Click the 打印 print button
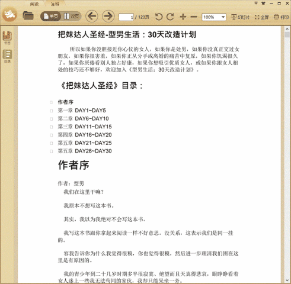The height and width of the screenshot is (284, 291). point(282,17)
